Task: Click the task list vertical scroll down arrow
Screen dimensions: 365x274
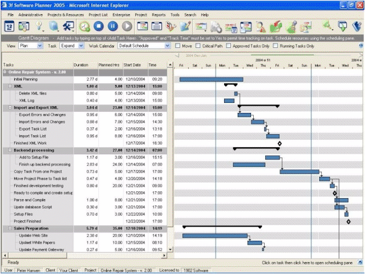Action: (x=170, y=249)
